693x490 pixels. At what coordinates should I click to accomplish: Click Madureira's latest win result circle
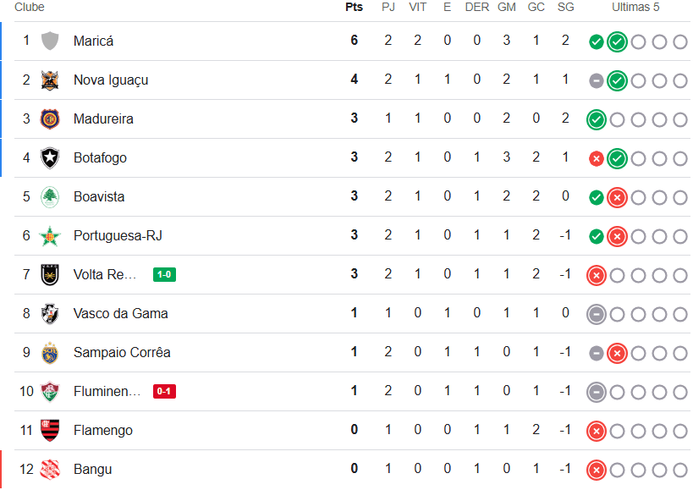pos(597,119)
